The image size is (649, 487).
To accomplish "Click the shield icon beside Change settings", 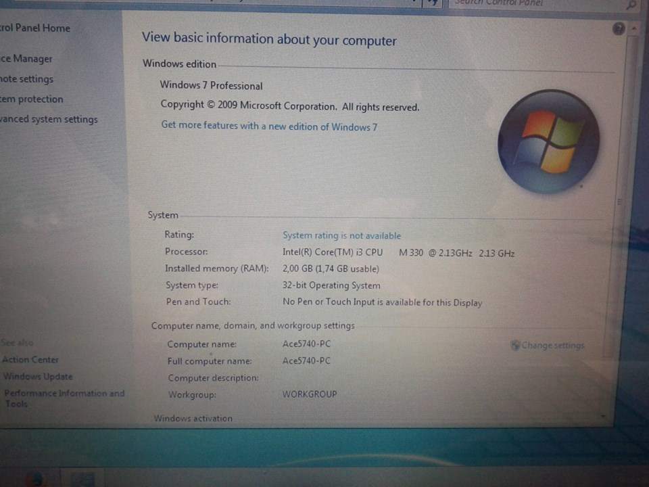I will (516, 345).
